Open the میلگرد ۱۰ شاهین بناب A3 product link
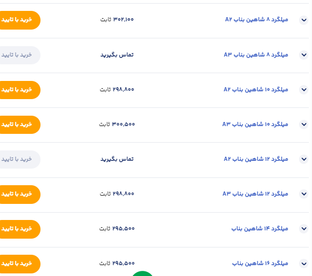 pyautogui.click(x=255, y=124)
